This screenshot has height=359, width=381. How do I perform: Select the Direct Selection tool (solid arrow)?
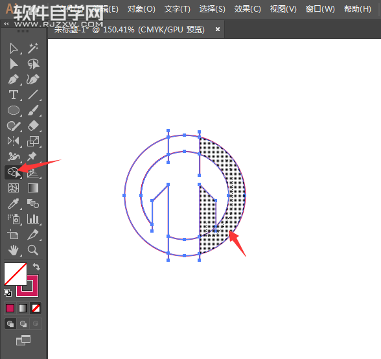coord(14,64)
